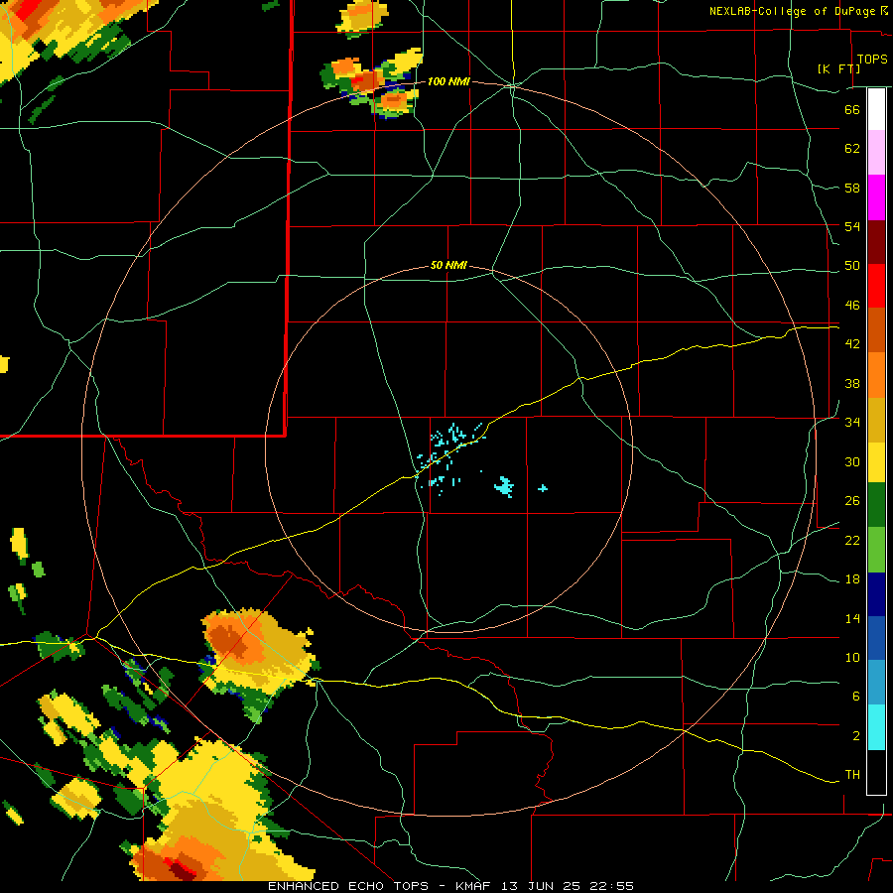Image resolution: width=893 pixels, height=893 pixels.
Task: Click the legend value "34"
Action: pos(852,423)
